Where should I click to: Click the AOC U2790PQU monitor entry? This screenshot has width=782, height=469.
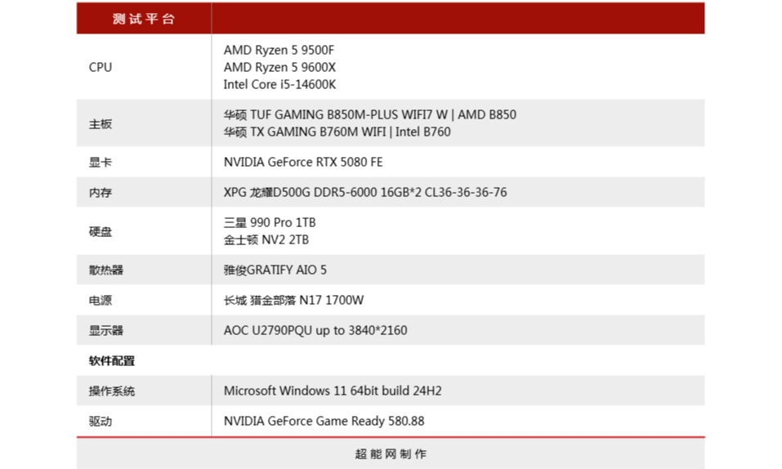tap(315, 330)
